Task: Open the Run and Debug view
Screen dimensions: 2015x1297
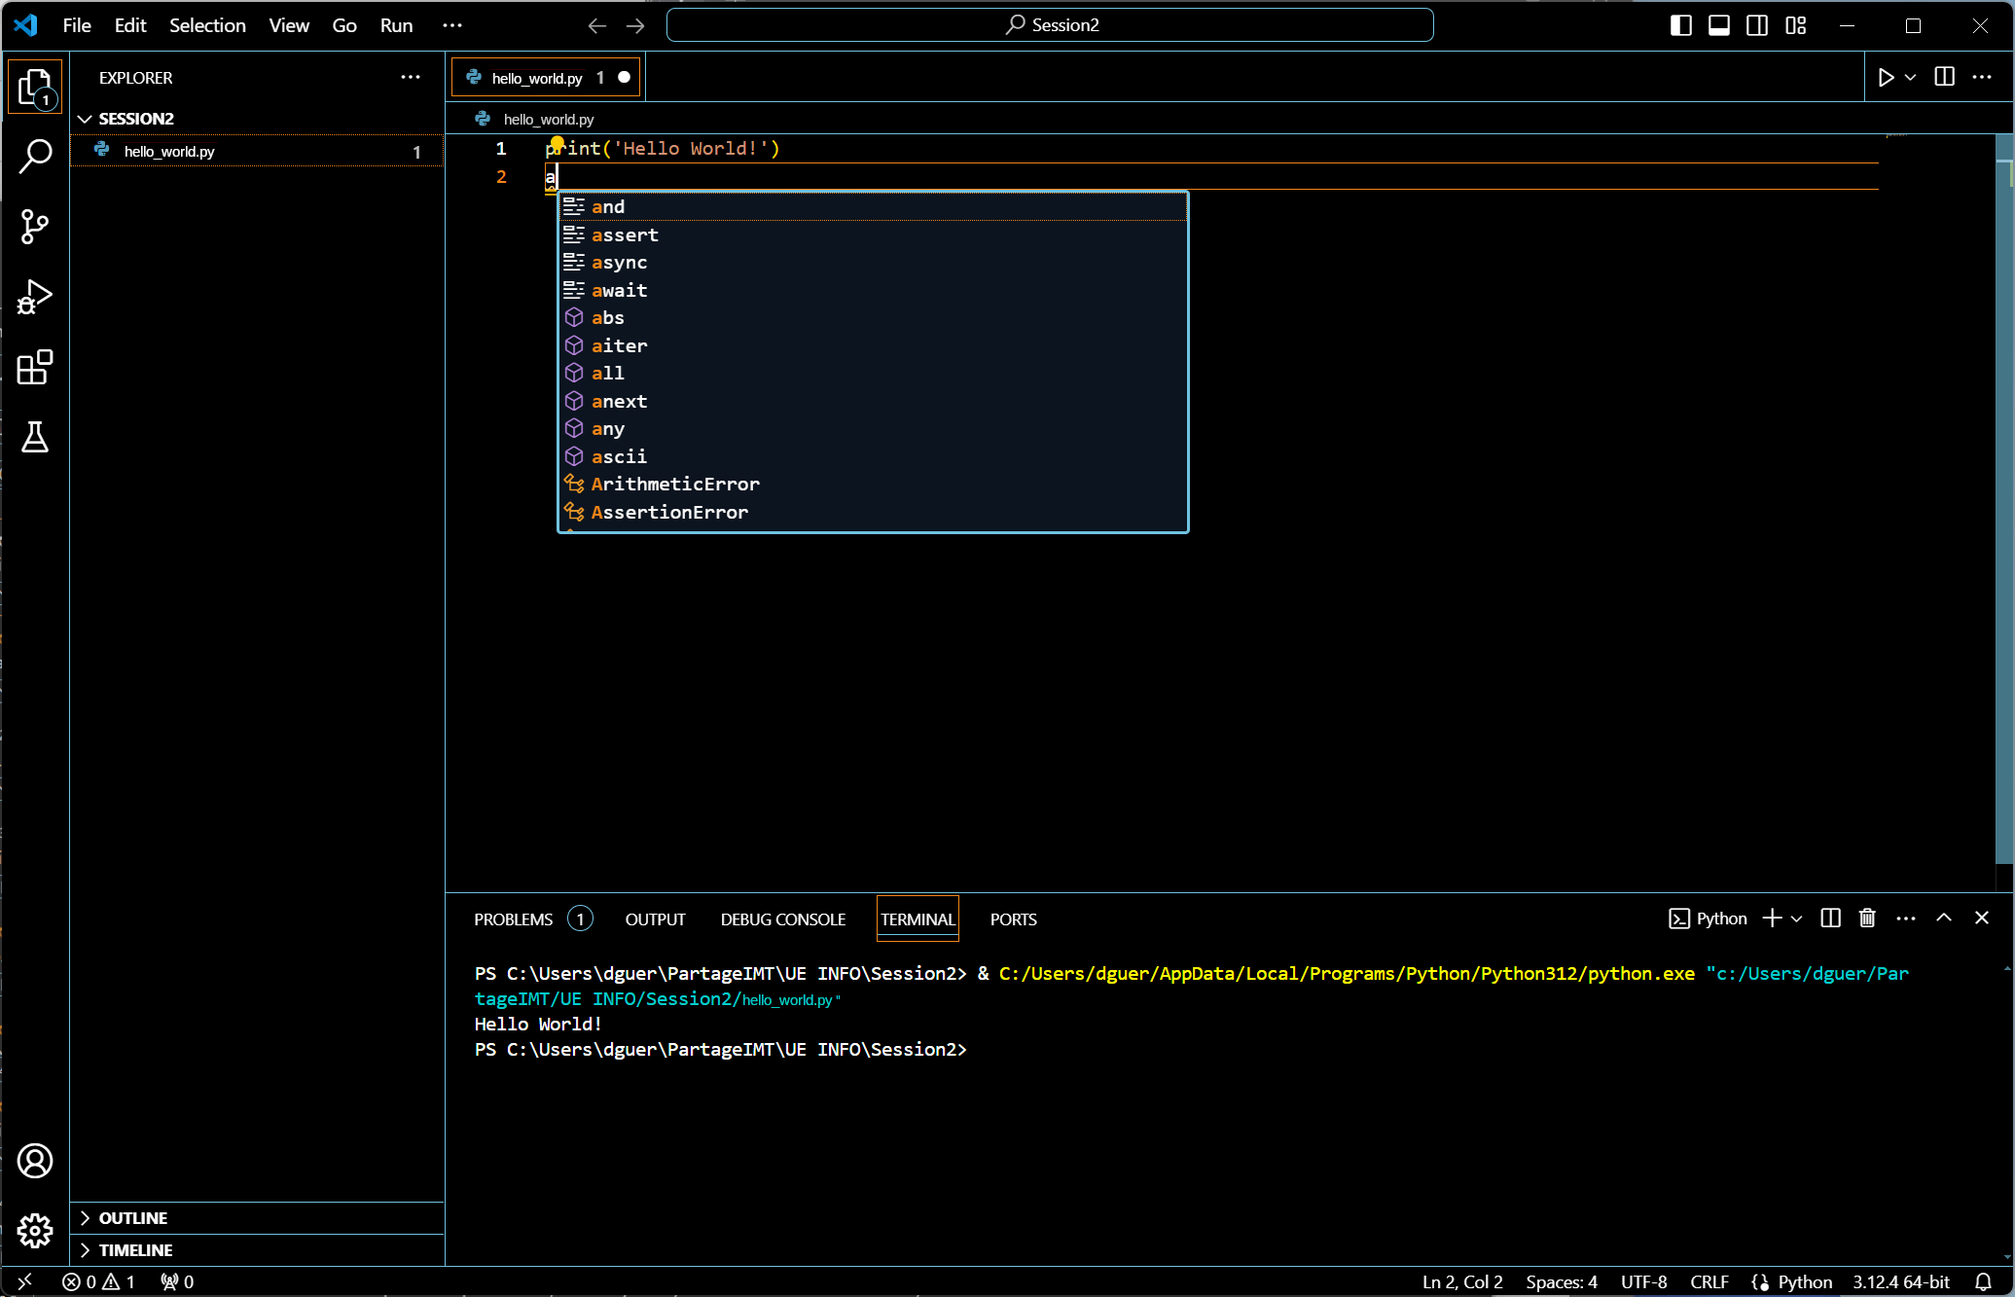Action: click(x=35, y=297)
